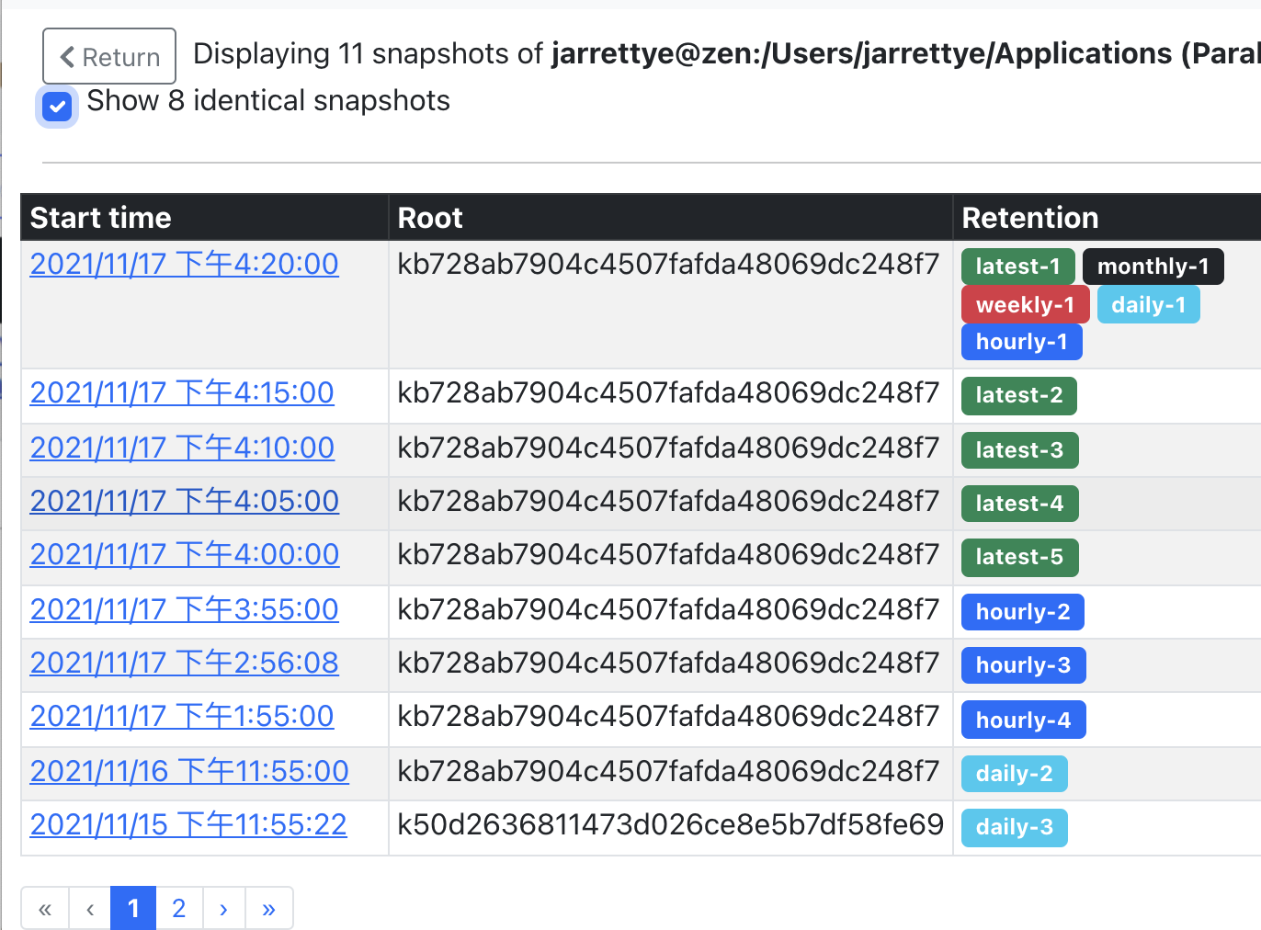
Task: Open snapshot from 2021/11/15 下午11:55:22
Action: click(x=188, y=824)
